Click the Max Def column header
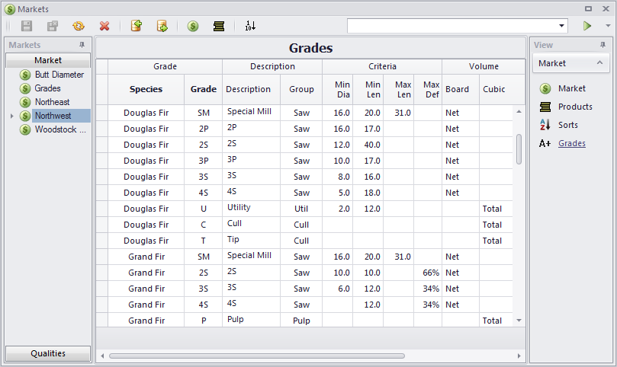Image resolution: width=617 pixels, height=367 pixels. click(x=428, y=89)
